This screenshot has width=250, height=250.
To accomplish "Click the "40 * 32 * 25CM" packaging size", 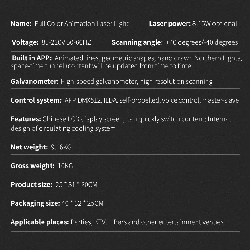I will (x=83, y=203).
